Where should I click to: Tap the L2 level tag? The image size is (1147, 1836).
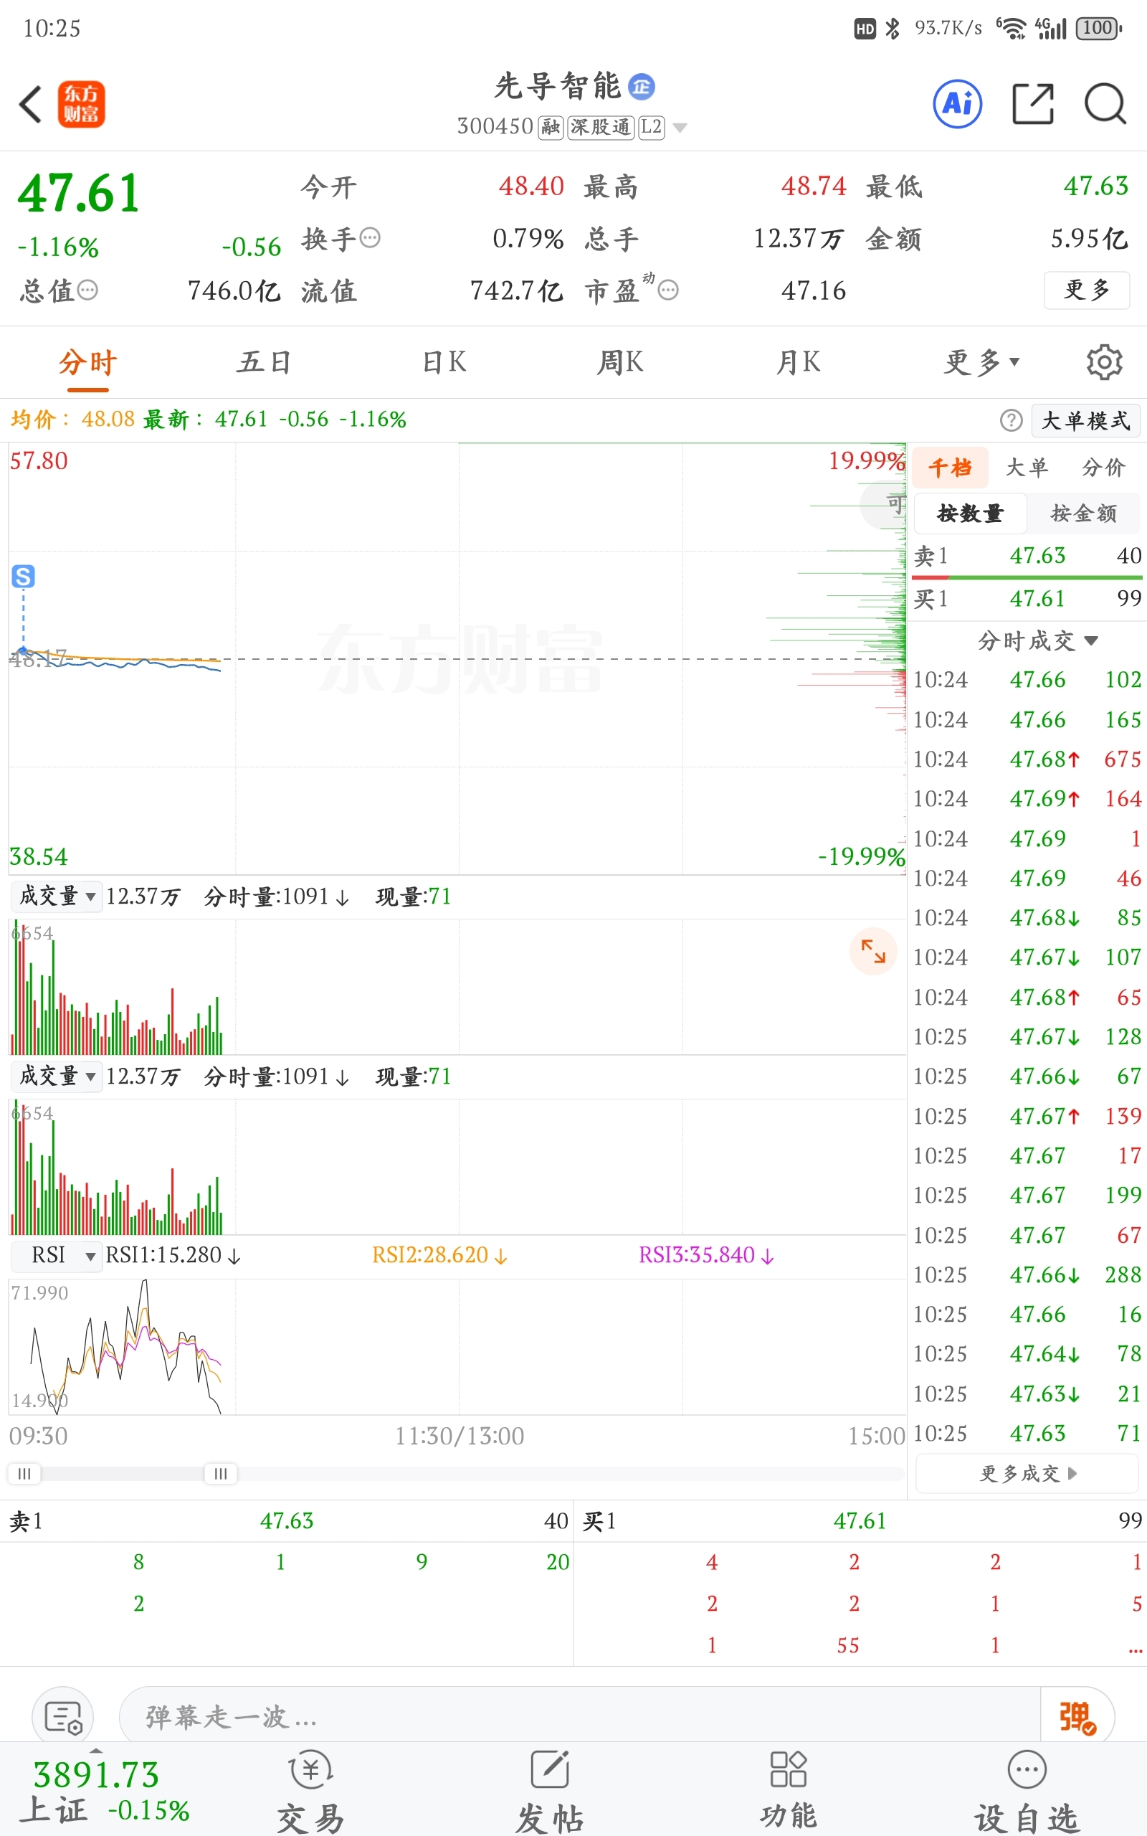tap(651, 127)
